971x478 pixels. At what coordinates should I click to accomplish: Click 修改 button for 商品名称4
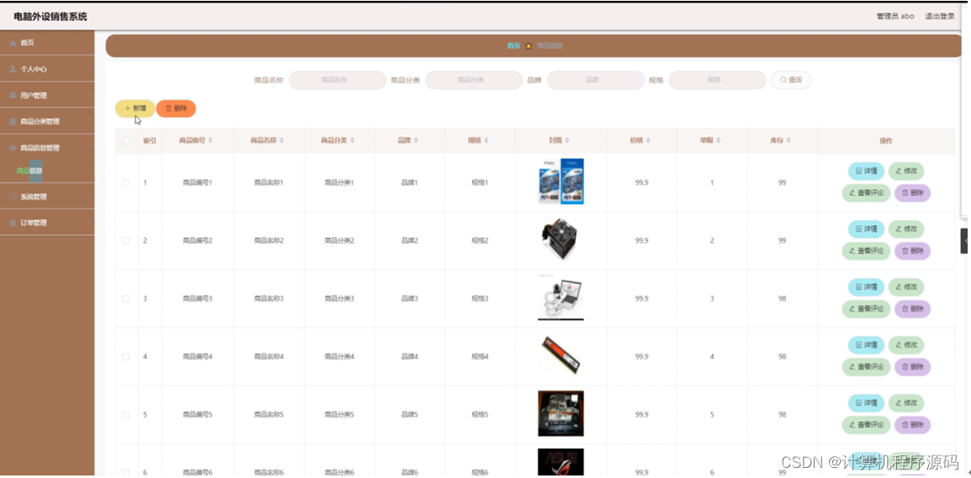[x=906, y=345]
